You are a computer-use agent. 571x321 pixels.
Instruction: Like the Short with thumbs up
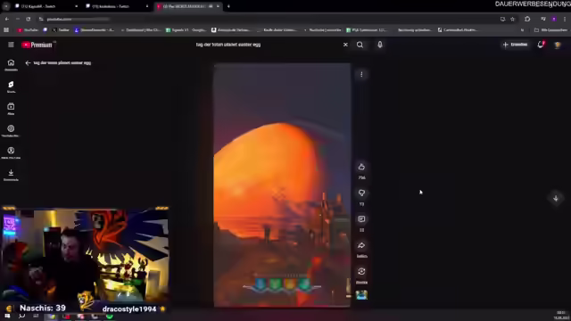point(361,167)
